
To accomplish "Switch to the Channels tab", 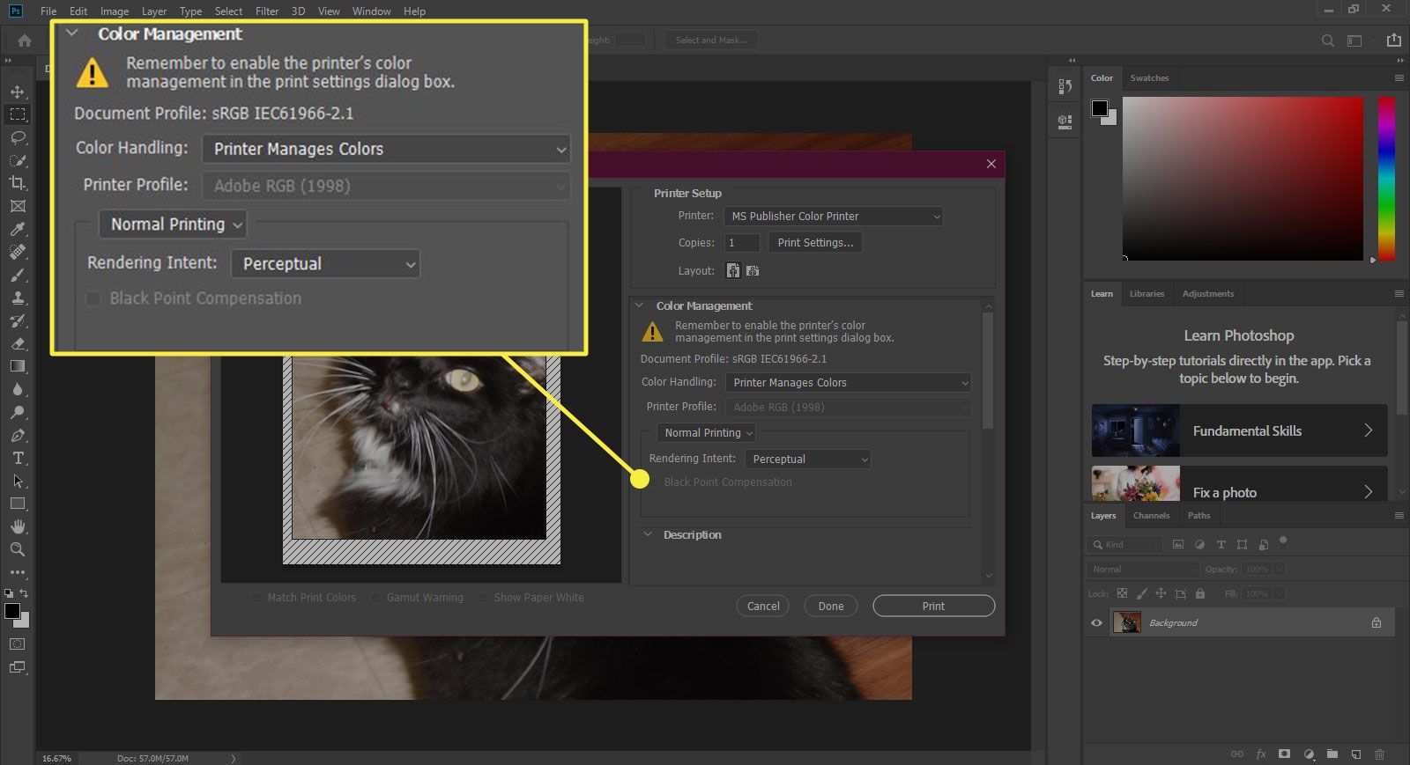I will (x=1151, y=516).
